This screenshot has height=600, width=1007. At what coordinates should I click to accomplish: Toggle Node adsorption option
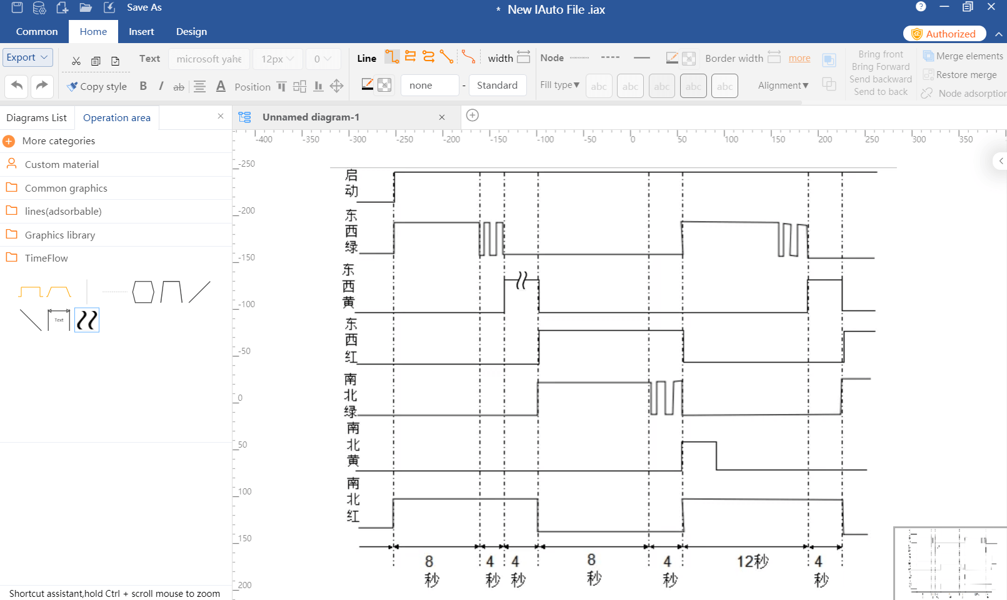point(963,93)
